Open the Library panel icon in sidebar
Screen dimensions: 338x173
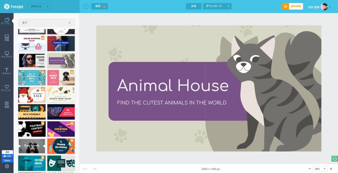[7, 54]
